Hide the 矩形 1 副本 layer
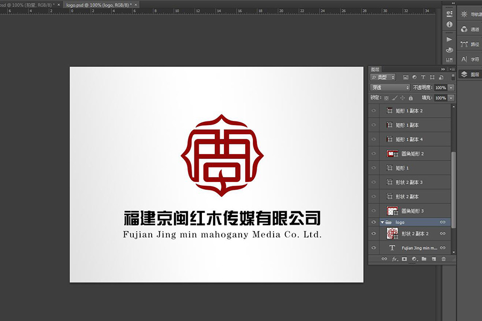The width and height of the screenshot is (482, 321). pyautogui.click(x=374, y=125)
